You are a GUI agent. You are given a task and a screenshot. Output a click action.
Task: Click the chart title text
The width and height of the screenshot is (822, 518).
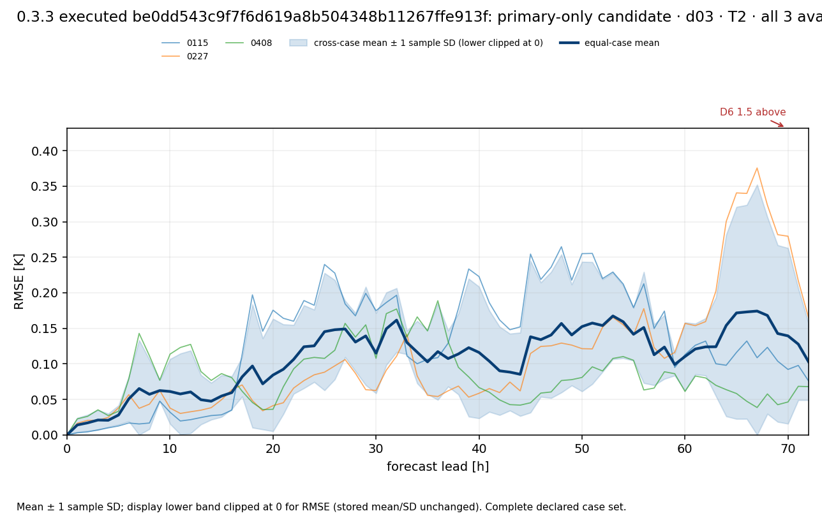coord(419,17)
